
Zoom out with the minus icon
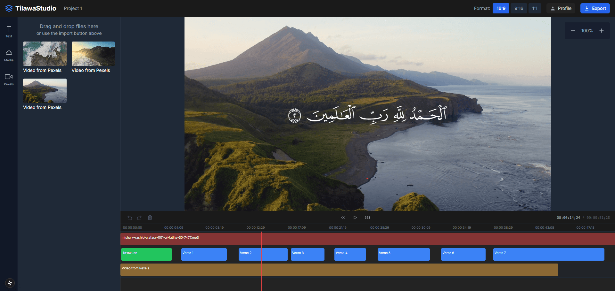point(573,31)
